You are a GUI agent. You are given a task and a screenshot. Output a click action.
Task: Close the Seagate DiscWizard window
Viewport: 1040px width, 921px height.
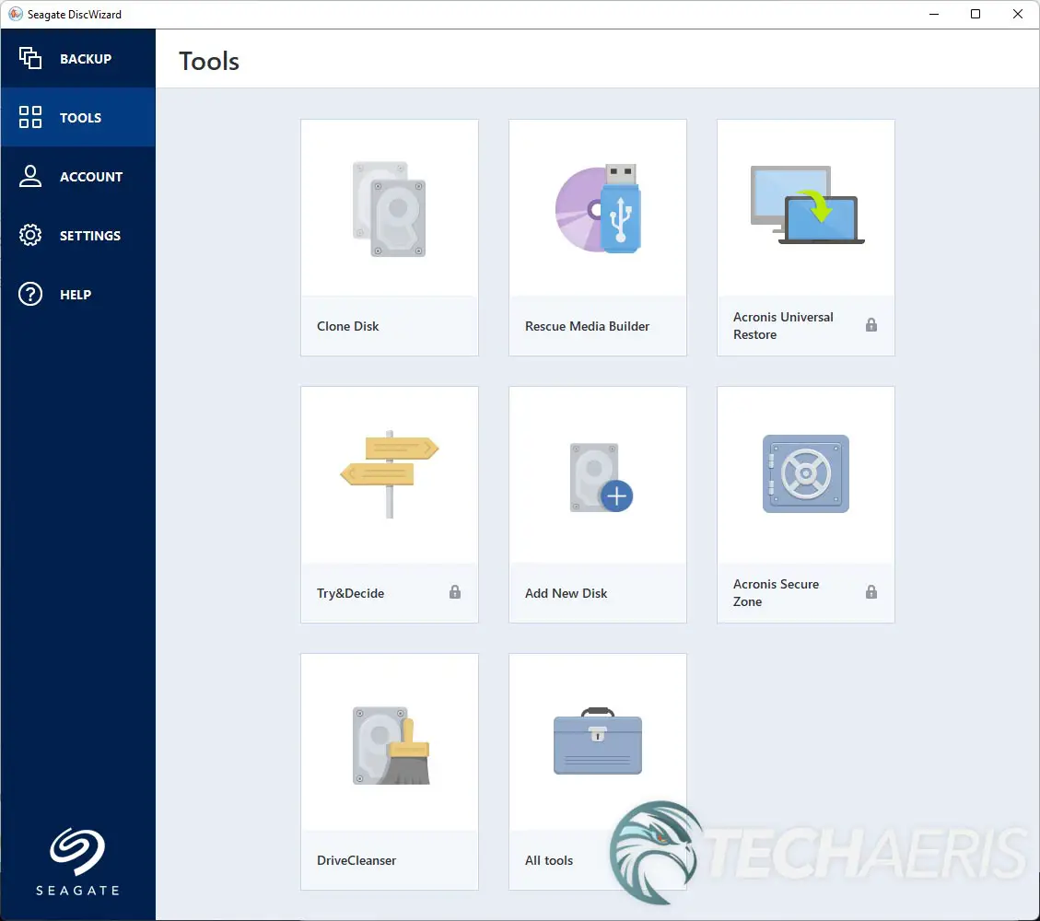(1018, 14)
